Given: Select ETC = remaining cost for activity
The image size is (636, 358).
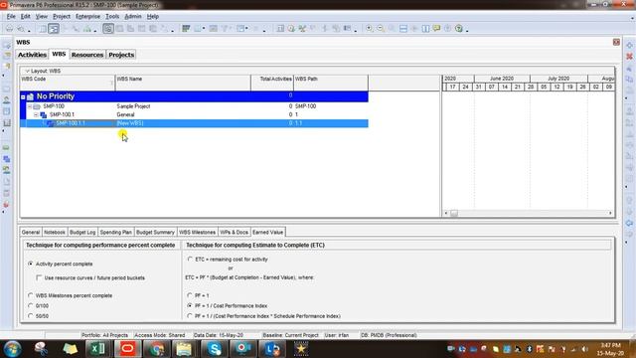Looking at the screenshot, I should click(x=190, y=259).
